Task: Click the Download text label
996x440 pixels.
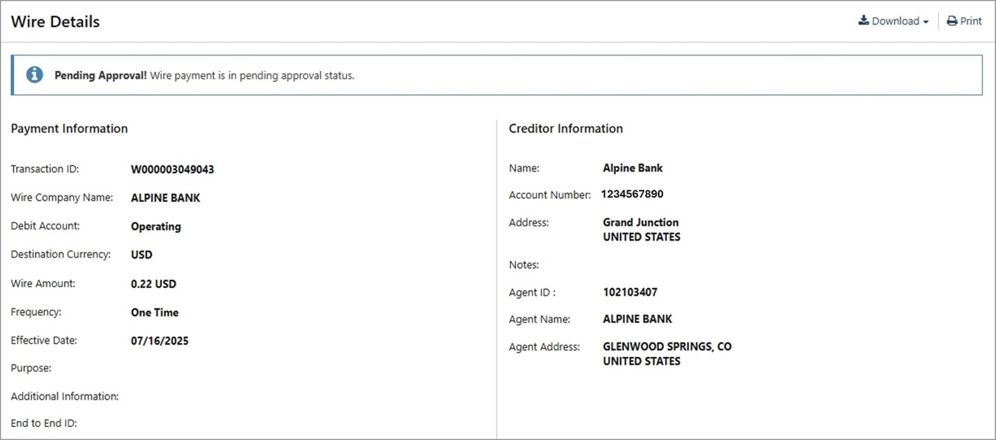Action: 895,22
